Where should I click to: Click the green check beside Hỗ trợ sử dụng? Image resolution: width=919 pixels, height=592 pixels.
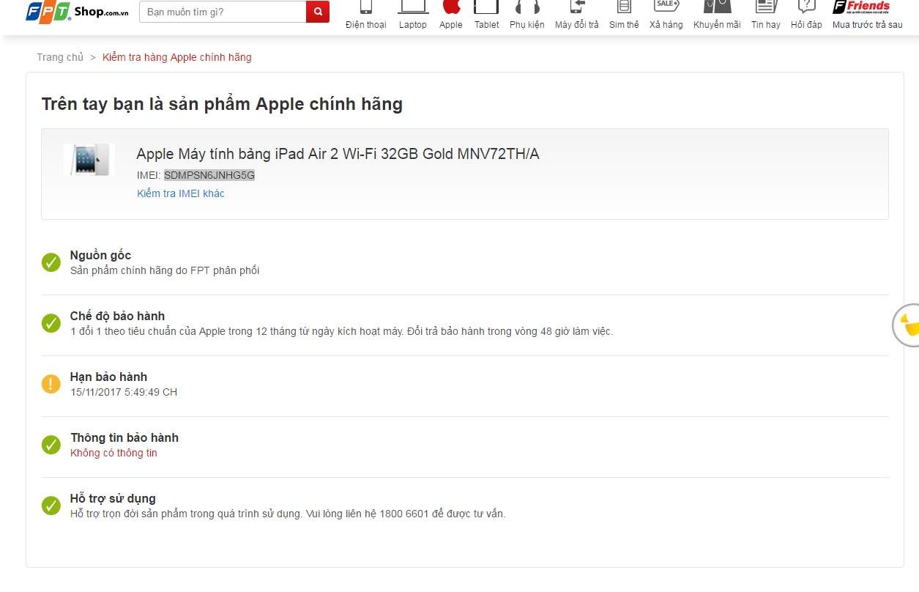[x=51, y=506]
